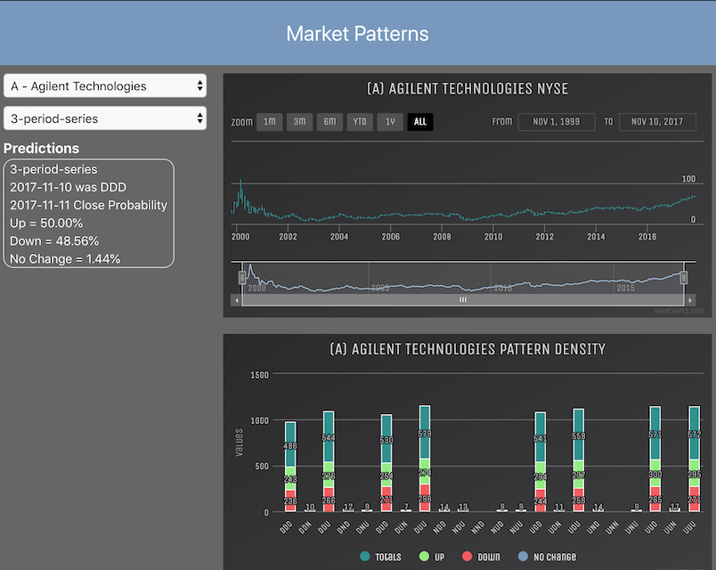716x570 pixels.
Task: Open the A - Agilent Technologies company dropdown
Action: point(104,85)
